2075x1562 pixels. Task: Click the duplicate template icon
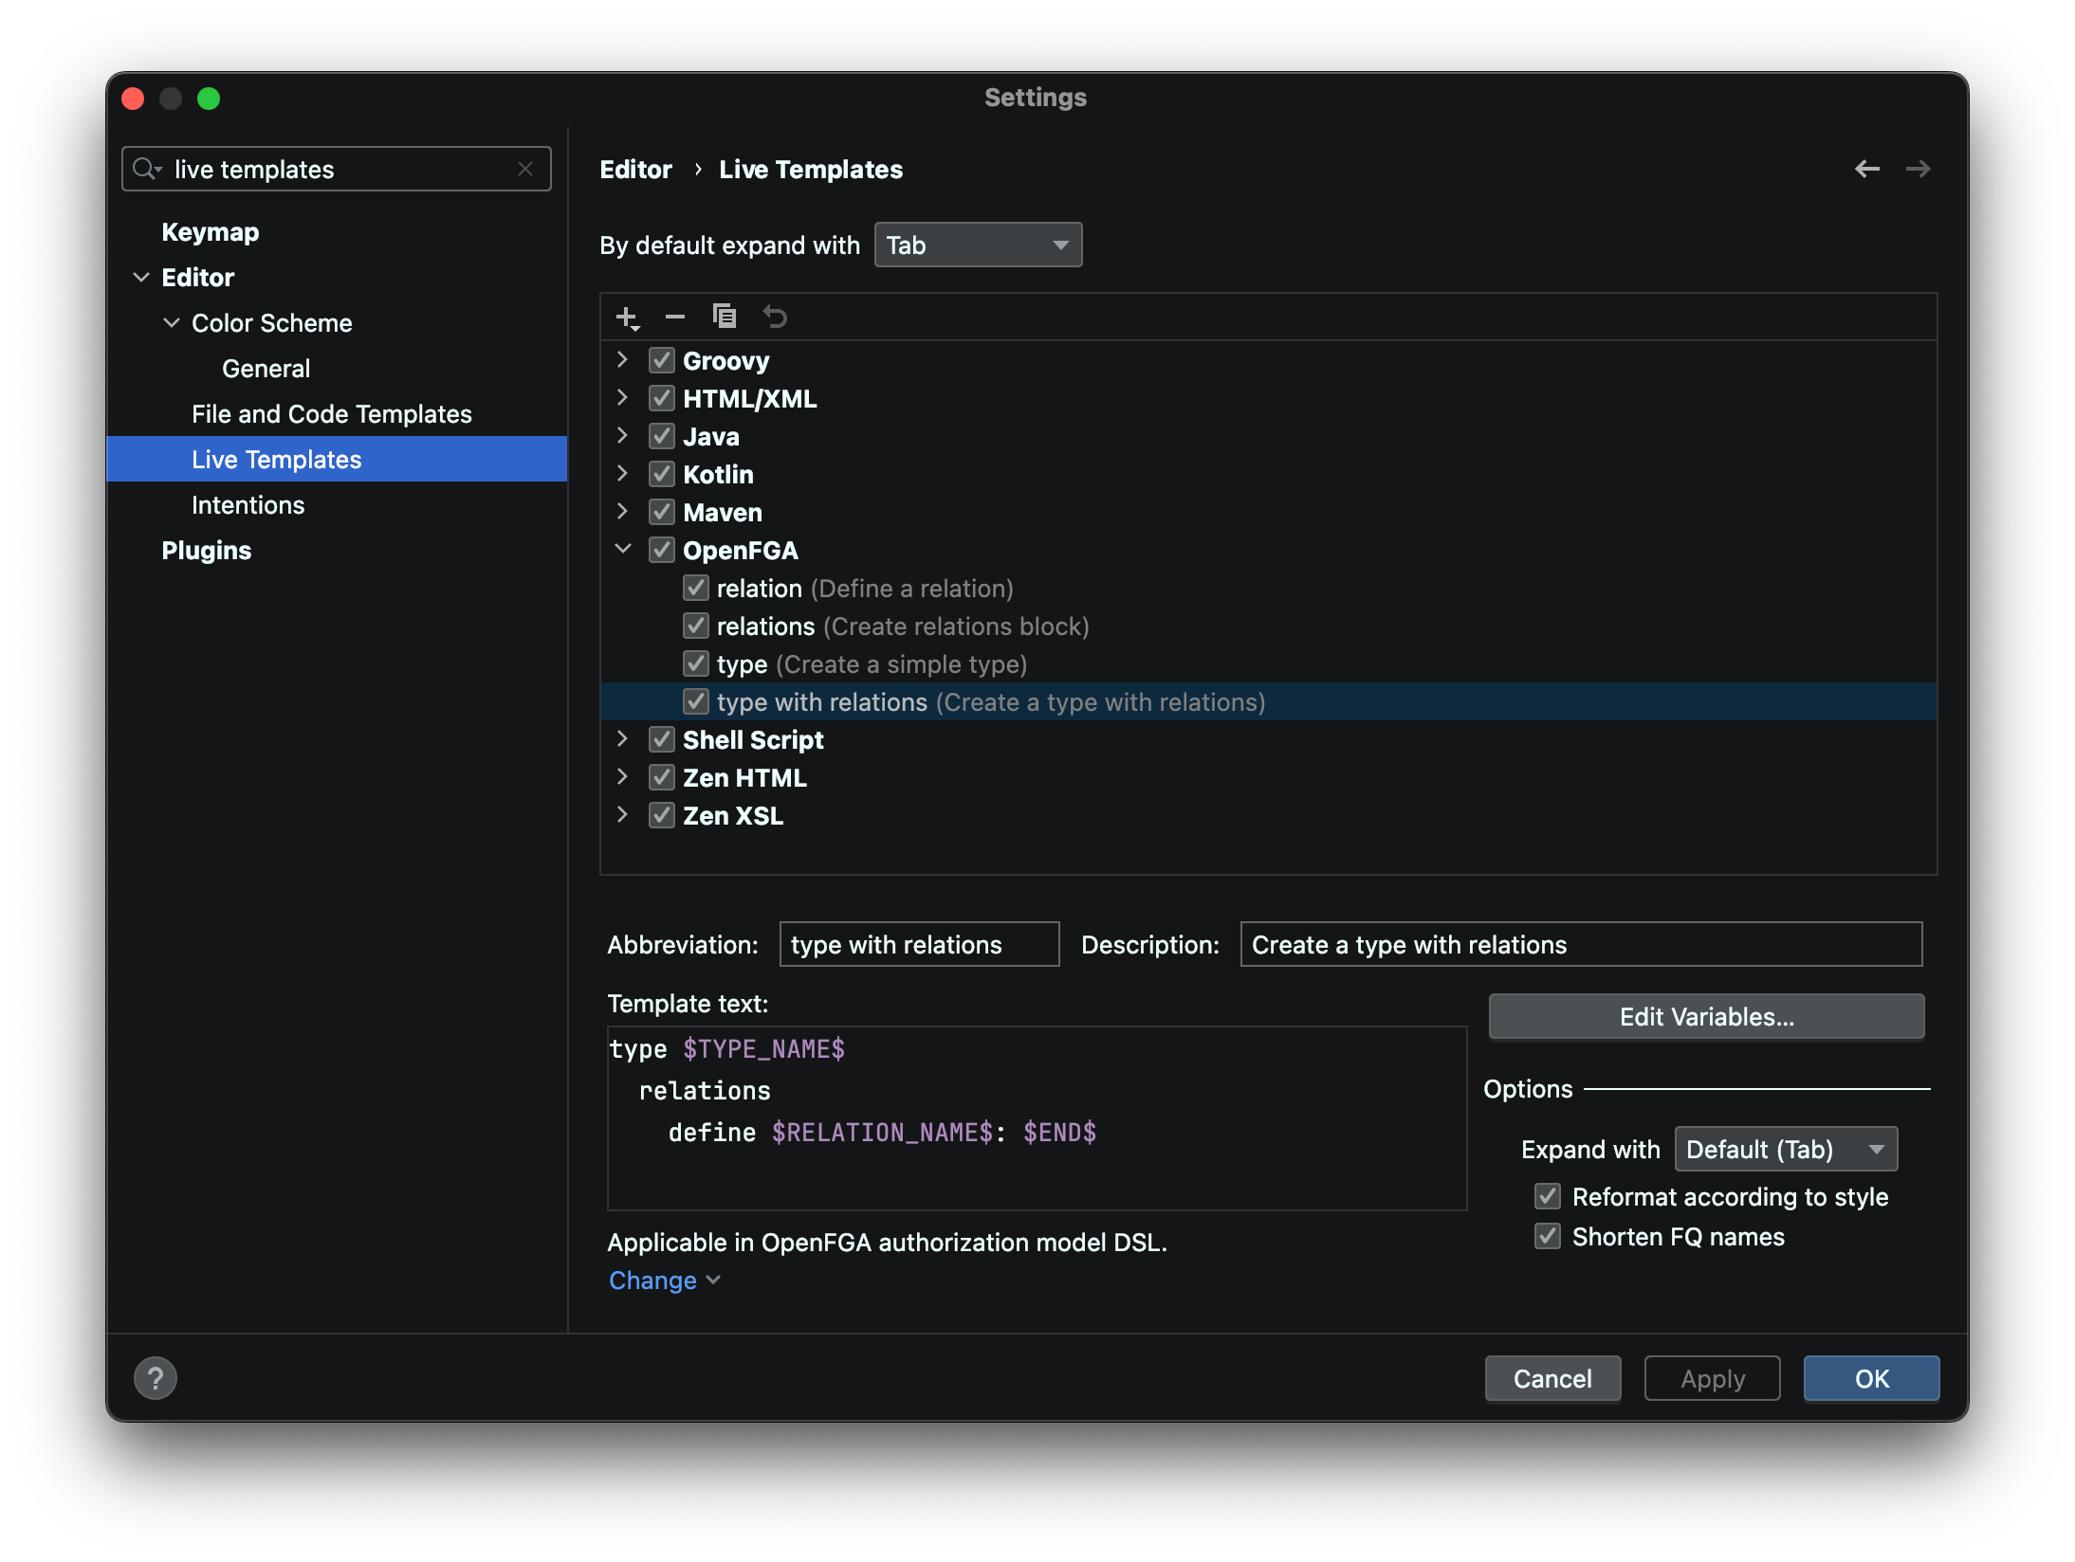pos(725,317)
